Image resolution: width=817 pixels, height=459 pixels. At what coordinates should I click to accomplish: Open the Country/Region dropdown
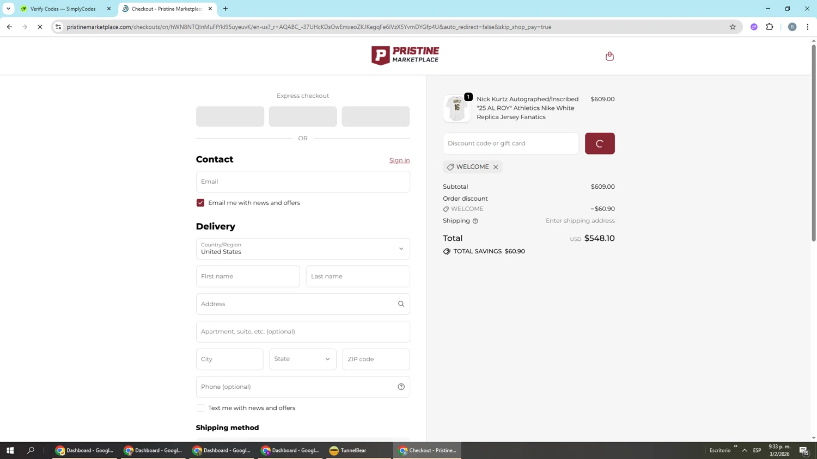303,249
